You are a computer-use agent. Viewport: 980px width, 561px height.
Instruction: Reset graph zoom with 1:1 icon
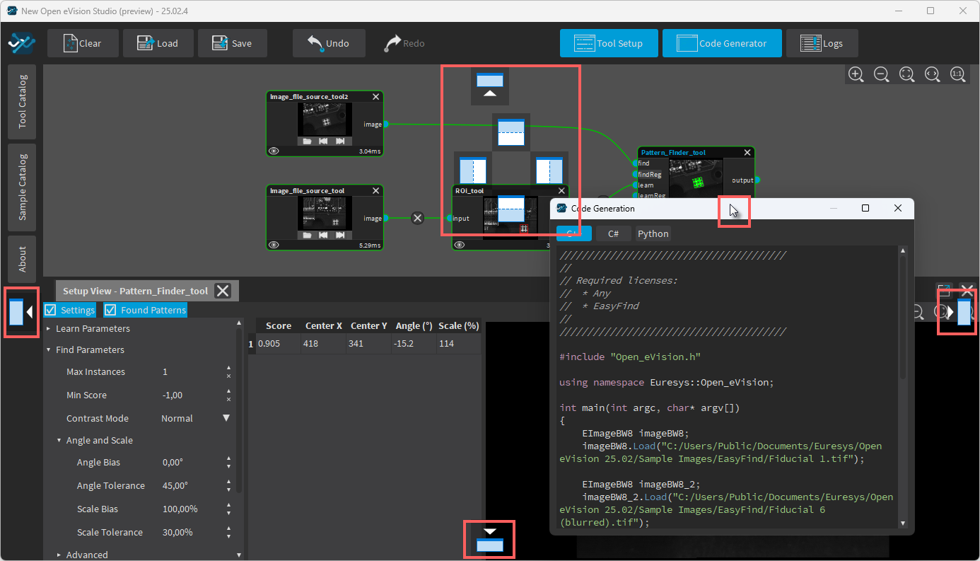[x=957, y=74]
